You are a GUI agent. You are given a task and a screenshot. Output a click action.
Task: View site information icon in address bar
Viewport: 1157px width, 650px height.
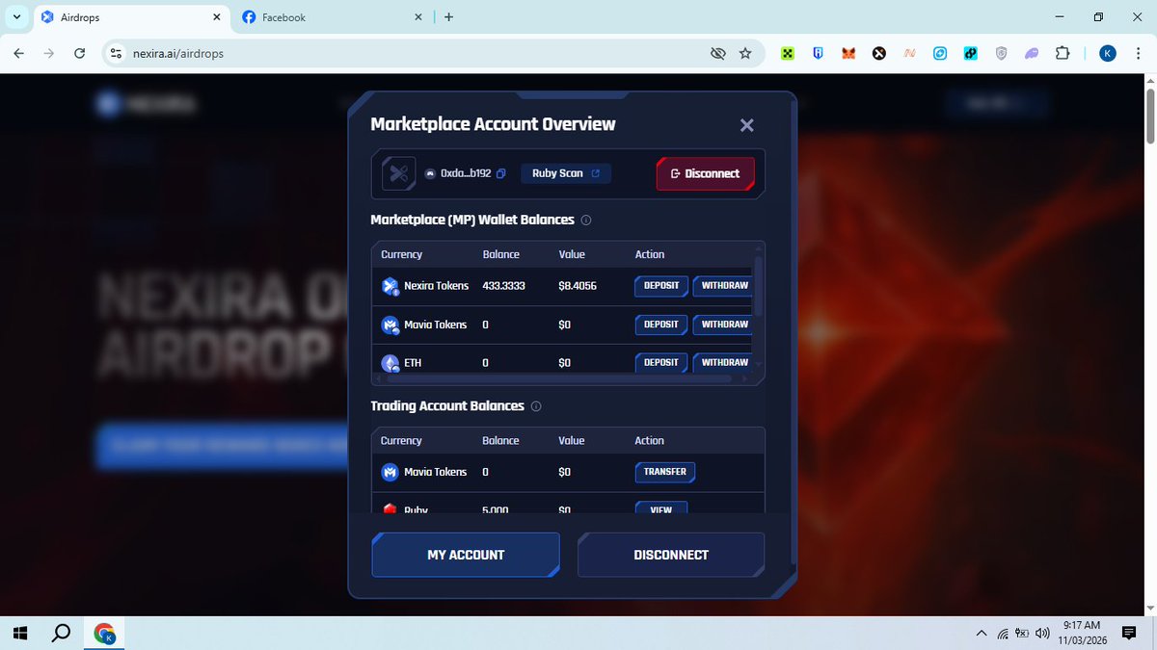click(115, 54)
